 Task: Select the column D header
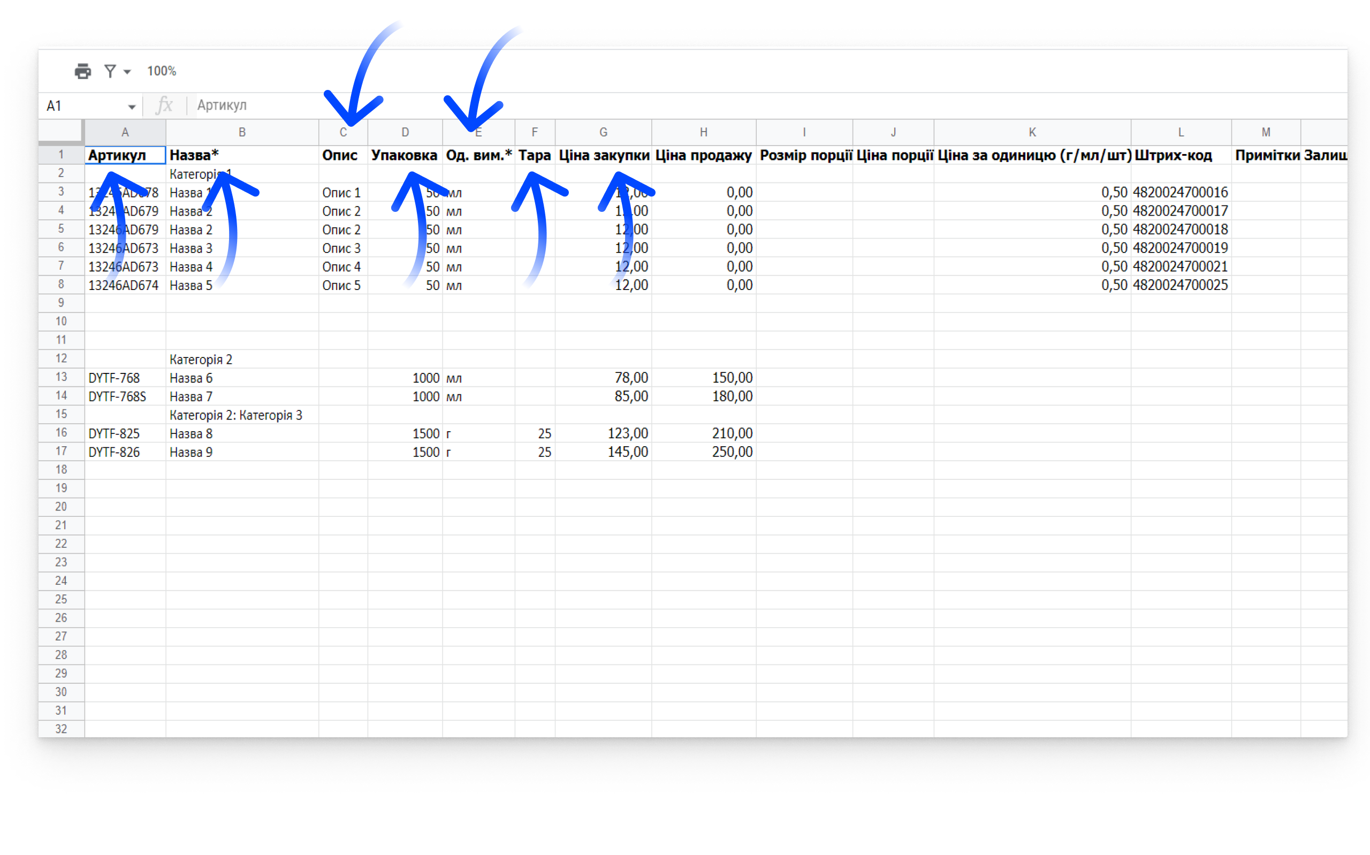405,132
